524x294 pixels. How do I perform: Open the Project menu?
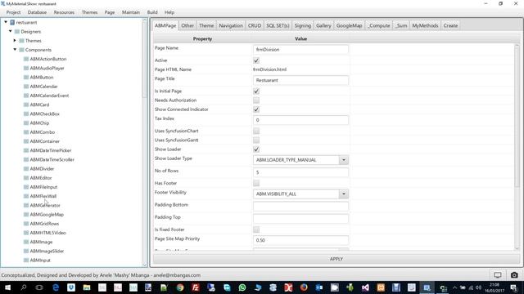click(x=13, y=12)
